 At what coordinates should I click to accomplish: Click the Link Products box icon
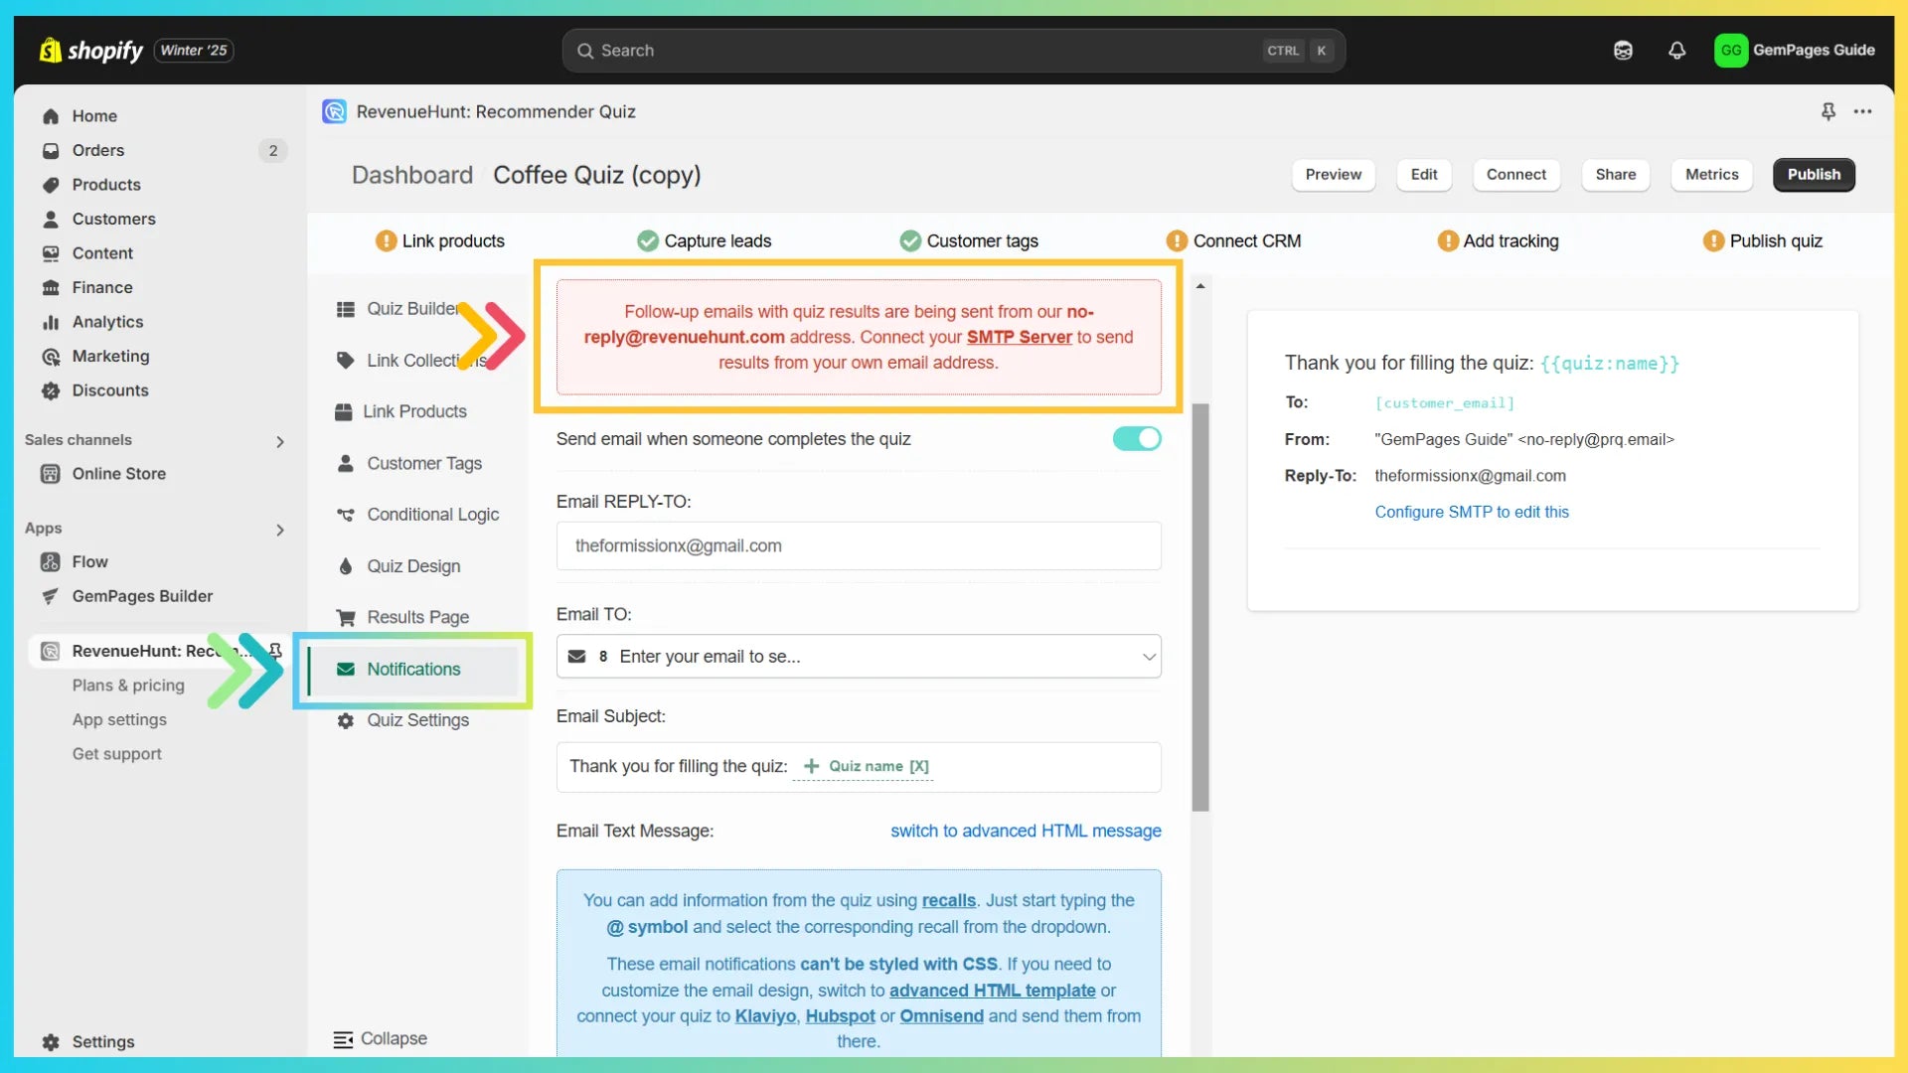(x=343, y=411)
